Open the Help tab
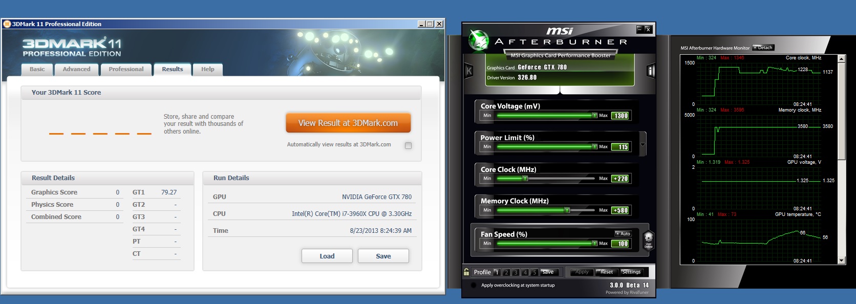 (x=208, y=70)
